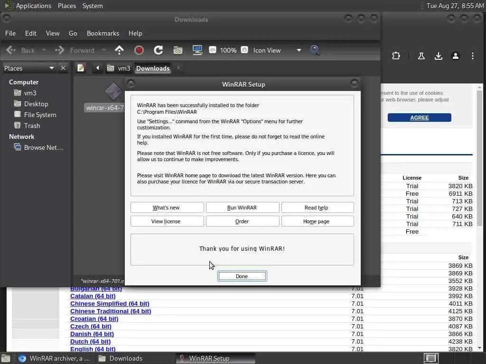Open Czech (64 bit) download link

point(91,326)
